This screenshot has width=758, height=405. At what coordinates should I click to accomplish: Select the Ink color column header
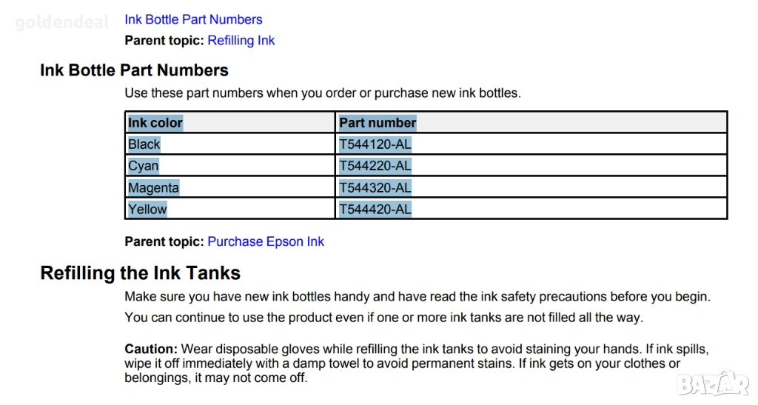(x=155, y=123)
